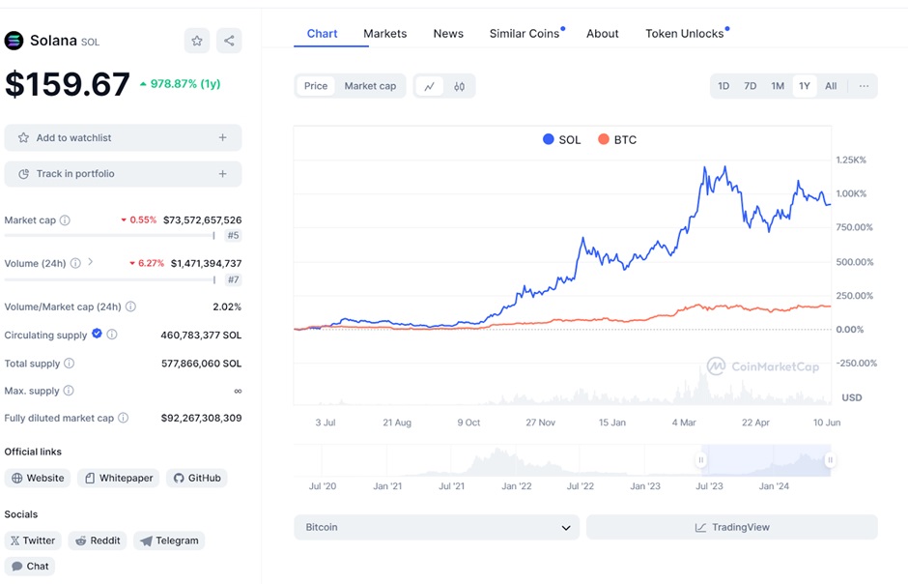Select the 7D time range
The width and height of the screenshot is (908, 584).
(750, 86)
